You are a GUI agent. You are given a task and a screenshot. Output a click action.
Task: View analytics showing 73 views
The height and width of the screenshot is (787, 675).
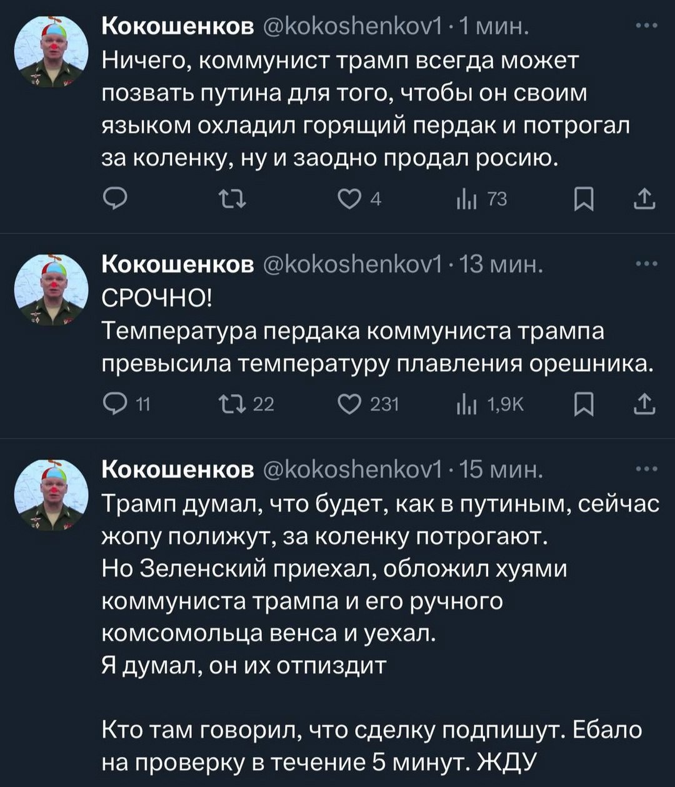[467, 200]
